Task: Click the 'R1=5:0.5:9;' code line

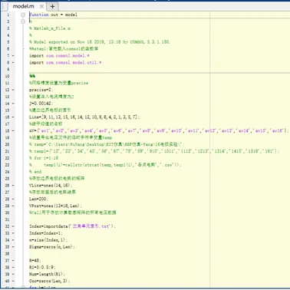Action: click(x=42, y=267)
